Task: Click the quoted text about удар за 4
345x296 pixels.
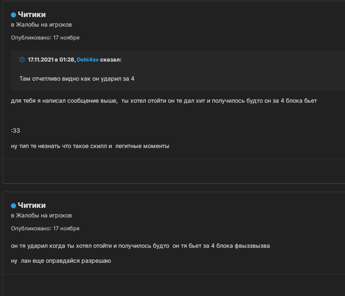Action: (77, 79)
